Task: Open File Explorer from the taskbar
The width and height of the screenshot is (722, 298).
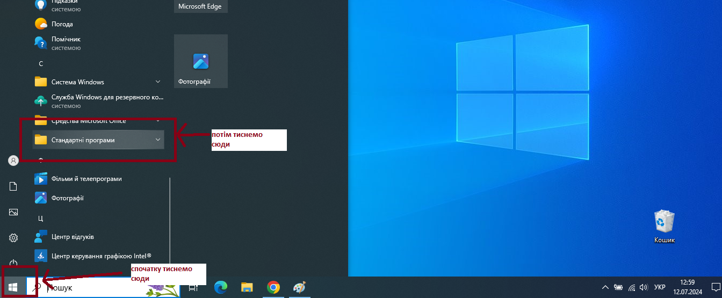Action: click(x=247, y=287)
